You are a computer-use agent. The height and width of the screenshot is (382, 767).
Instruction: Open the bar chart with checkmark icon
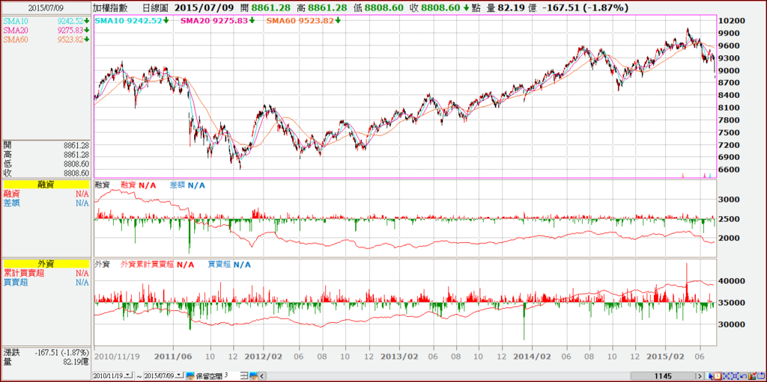752,376
